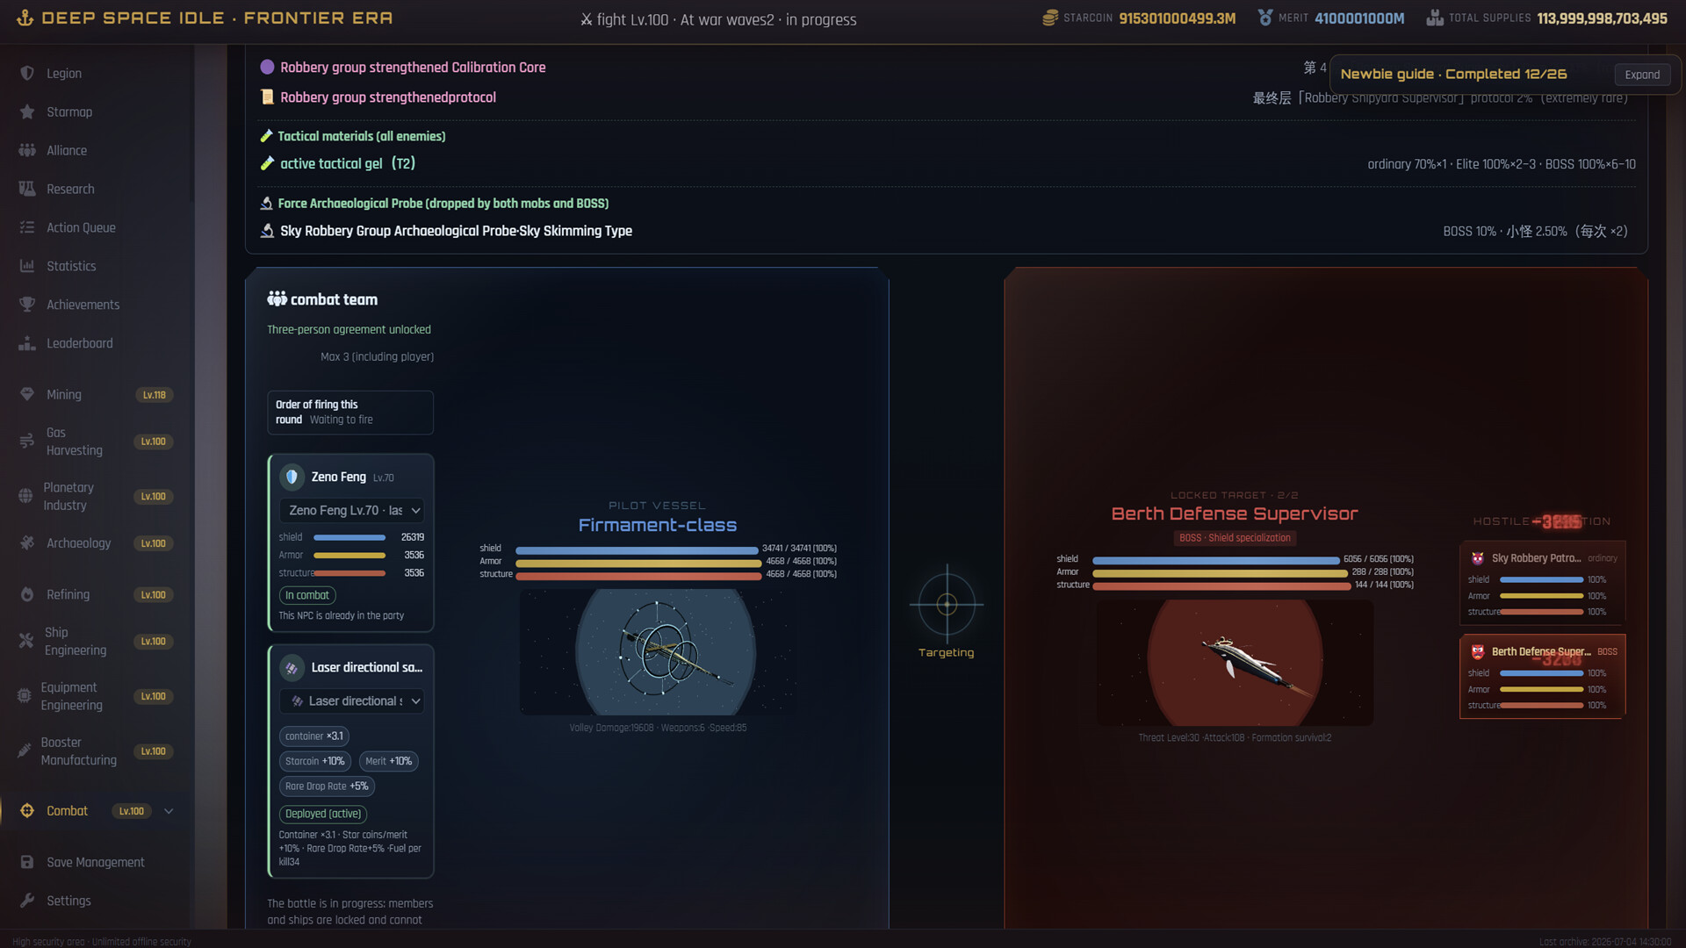
Task: Click Zeno Feng shield avatar icon
Action: pos(292,477)
